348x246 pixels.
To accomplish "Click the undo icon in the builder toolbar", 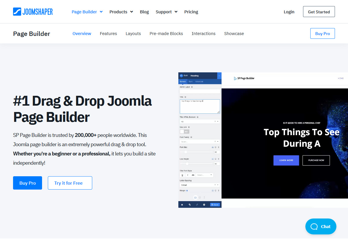I will tap(190, 205).
